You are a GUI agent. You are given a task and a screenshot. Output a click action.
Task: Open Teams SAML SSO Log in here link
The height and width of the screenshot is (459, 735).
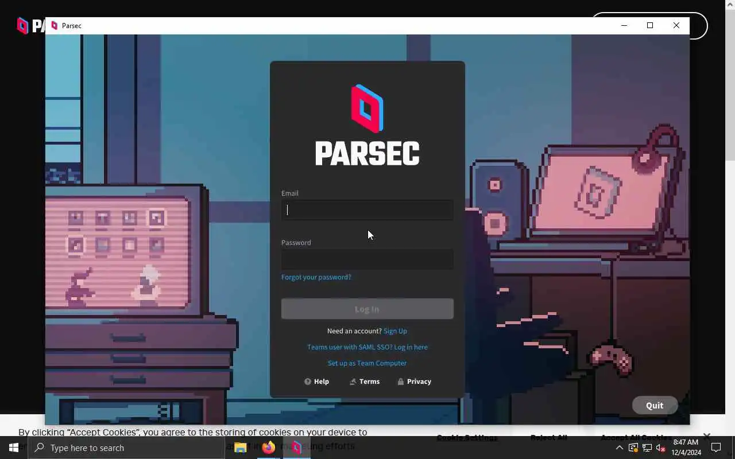click(x=367, y=347)
